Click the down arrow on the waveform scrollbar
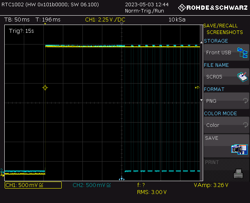250x203 pixels. (x=201, y=100)
